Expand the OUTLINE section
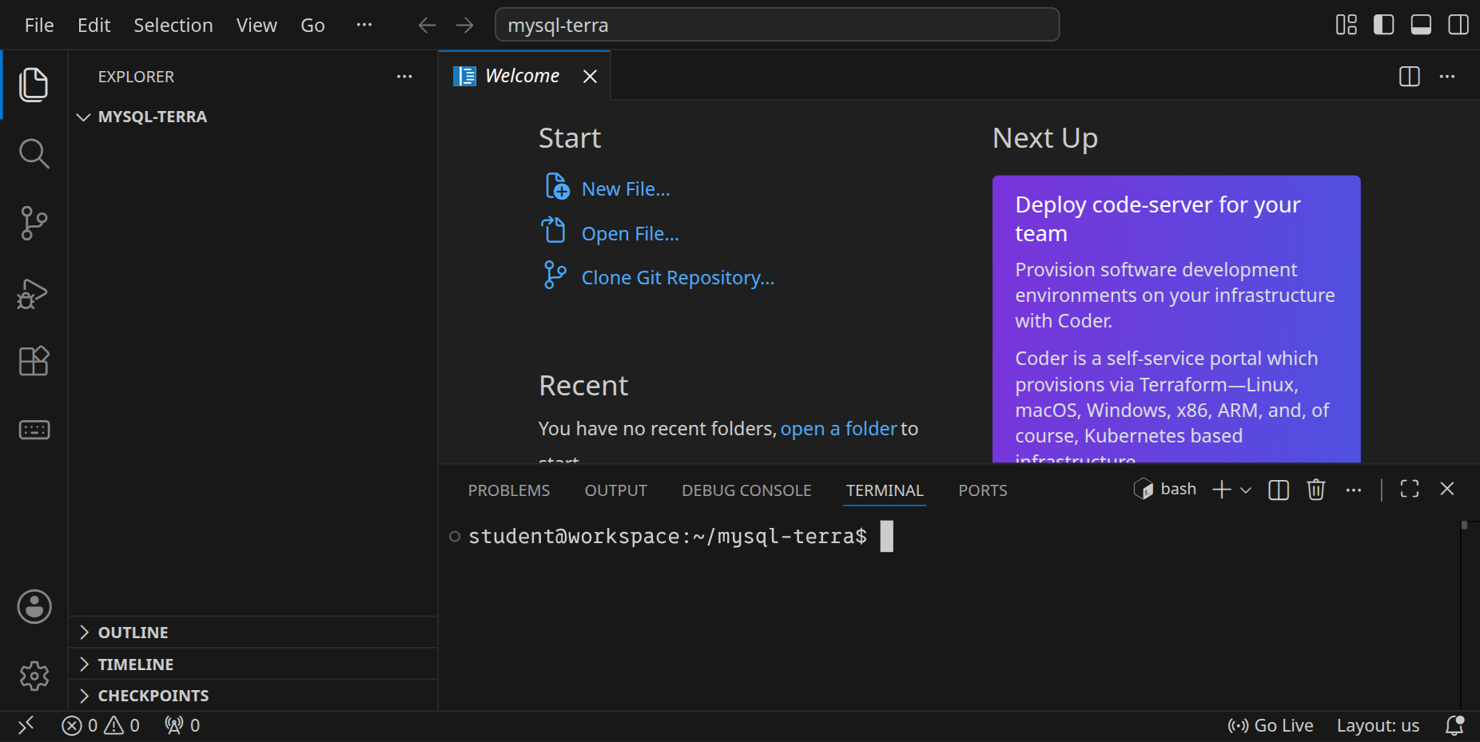This screenshot has width=1480, height=742. (x=253, y=633)
